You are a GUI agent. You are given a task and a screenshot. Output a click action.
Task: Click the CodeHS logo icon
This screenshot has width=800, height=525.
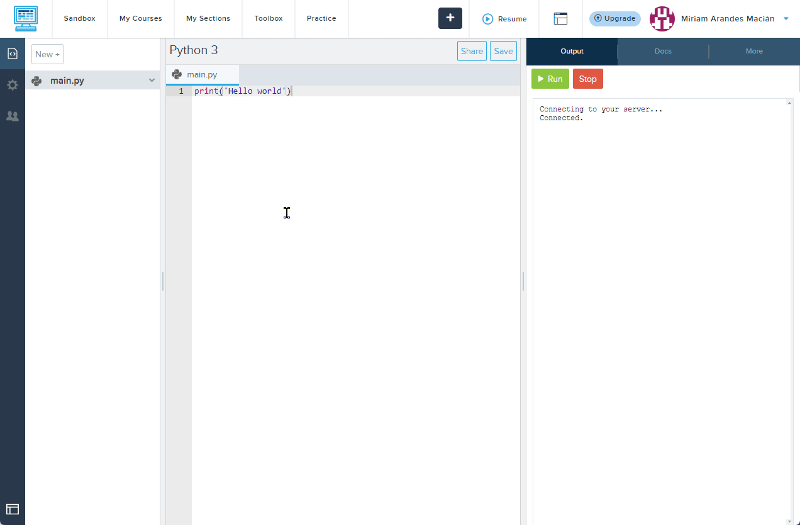click(x=26, y=19)
